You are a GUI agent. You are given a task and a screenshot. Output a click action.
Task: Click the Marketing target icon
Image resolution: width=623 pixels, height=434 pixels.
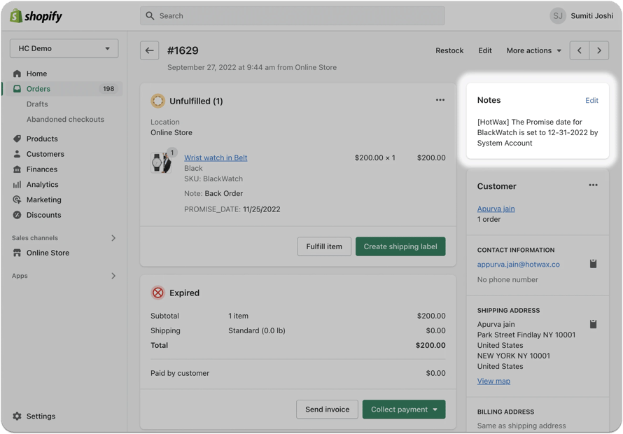17,199
